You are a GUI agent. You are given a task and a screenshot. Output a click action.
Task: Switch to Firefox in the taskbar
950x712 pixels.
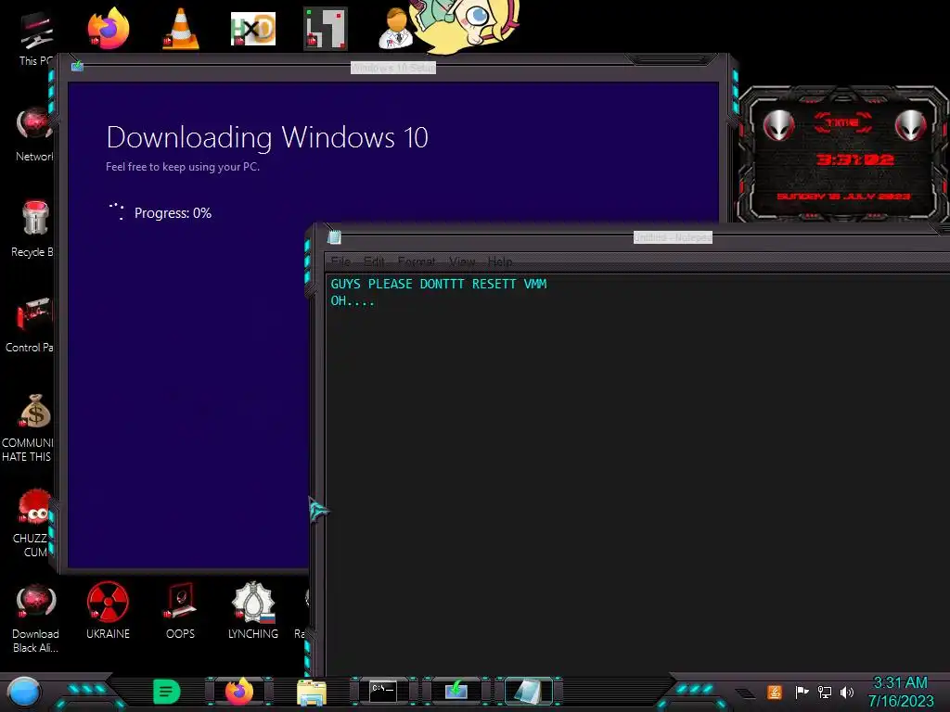coord(239,692)
